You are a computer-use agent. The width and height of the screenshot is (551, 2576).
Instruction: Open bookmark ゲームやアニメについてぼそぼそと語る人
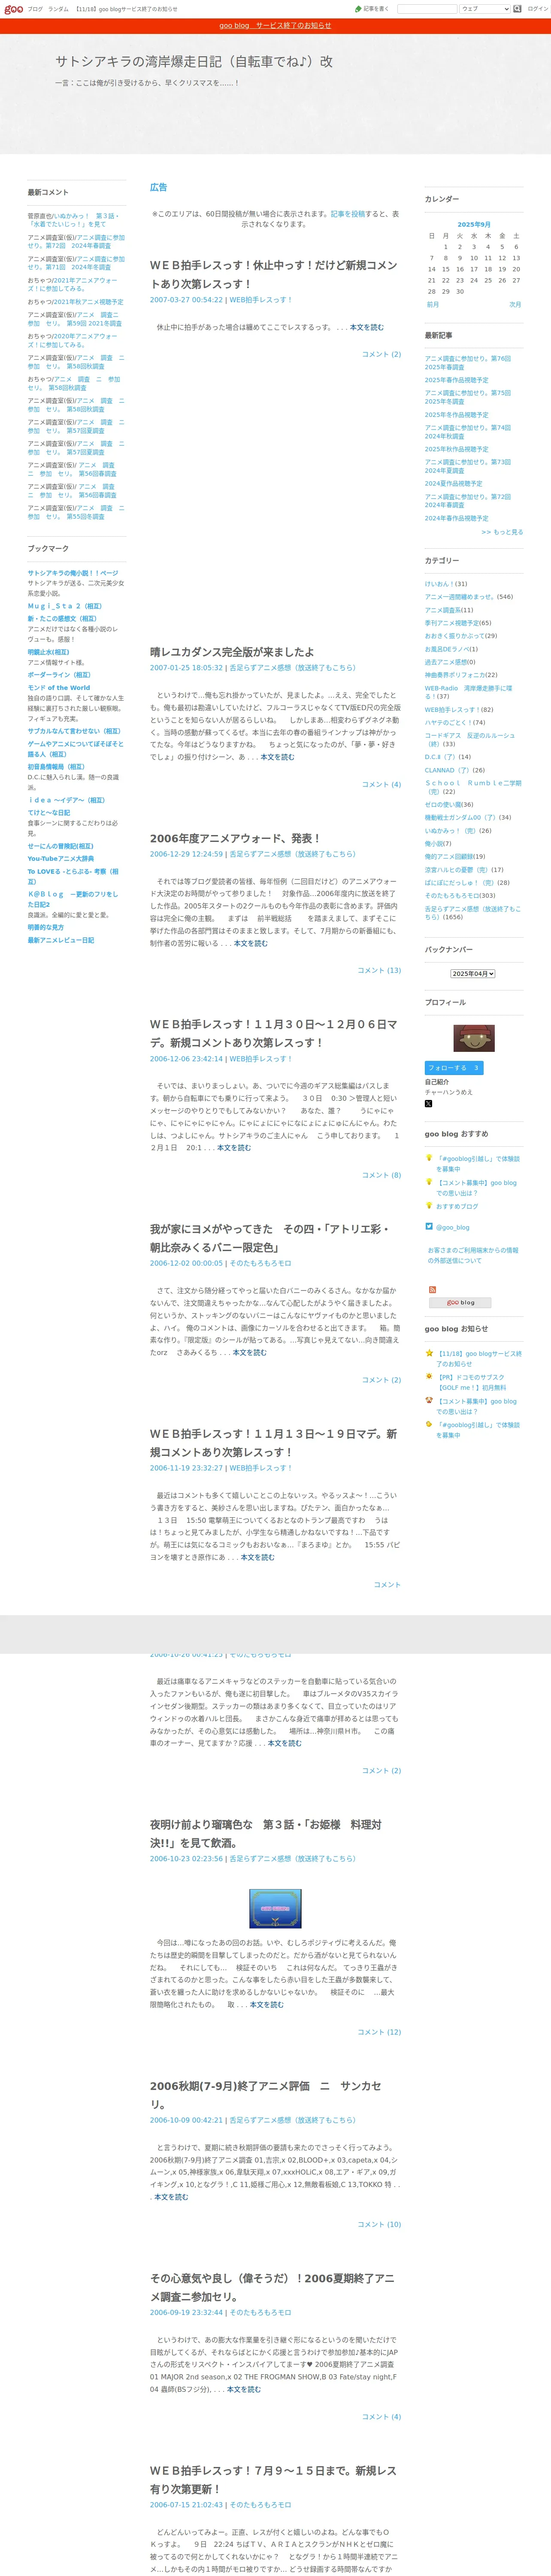coord(76,749)
